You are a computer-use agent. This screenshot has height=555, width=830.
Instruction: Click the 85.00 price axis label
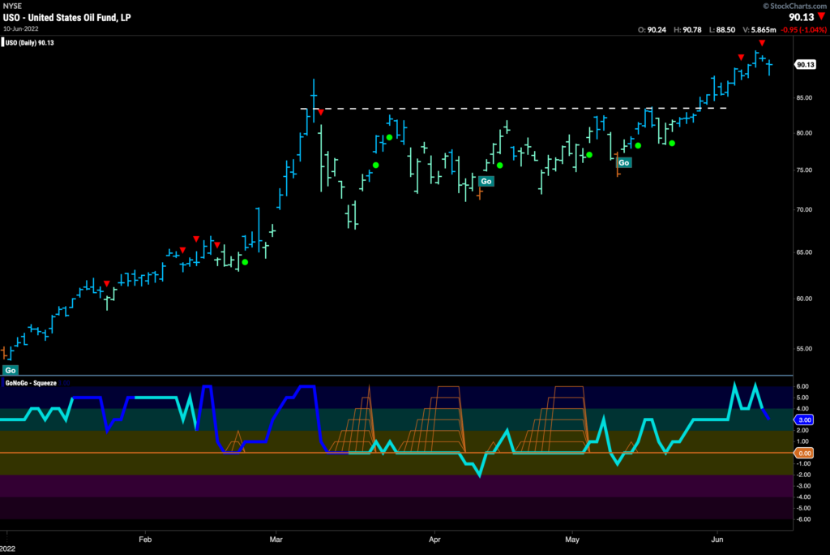tap(804, 98)
